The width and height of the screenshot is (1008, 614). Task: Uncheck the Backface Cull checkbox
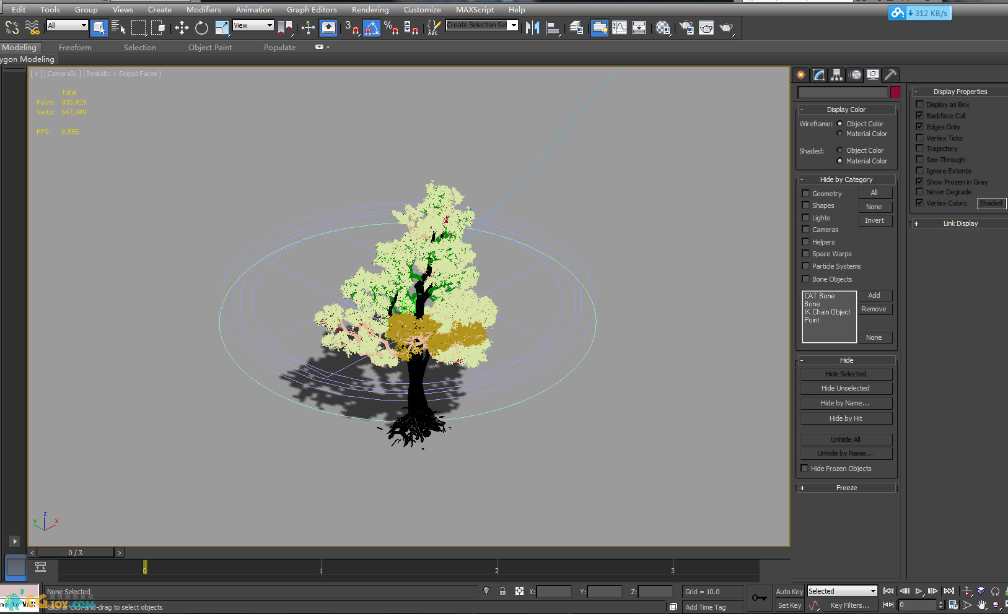(919, 115)
